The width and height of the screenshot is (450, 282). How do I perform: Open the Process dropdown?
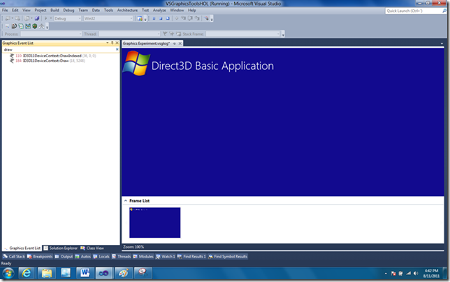(80, 34)
